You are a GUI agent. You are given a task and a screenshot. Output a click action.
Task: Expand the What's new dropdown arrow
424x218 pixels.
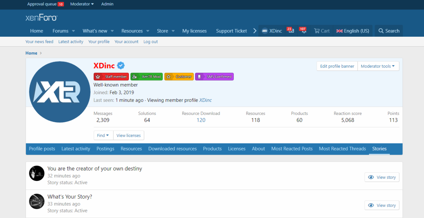pyautogui.click(x=112, y=31)
